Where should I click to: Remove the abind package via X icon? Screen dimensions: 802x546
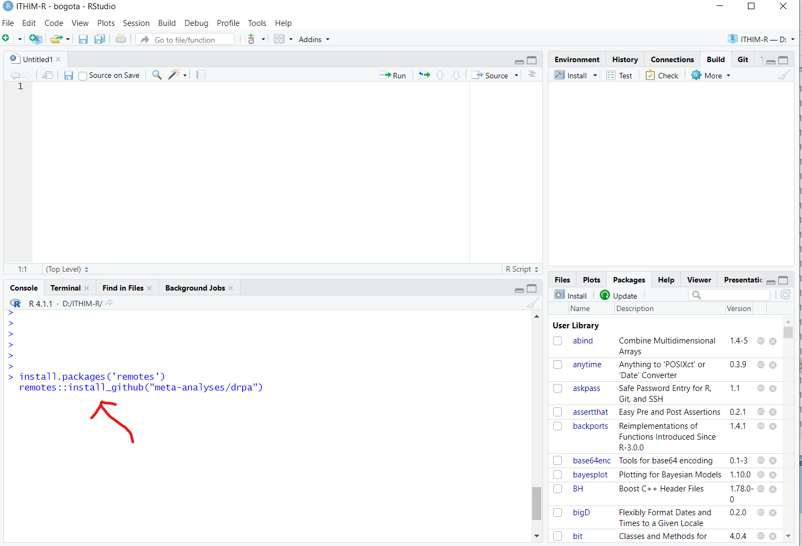pos(773,341)
